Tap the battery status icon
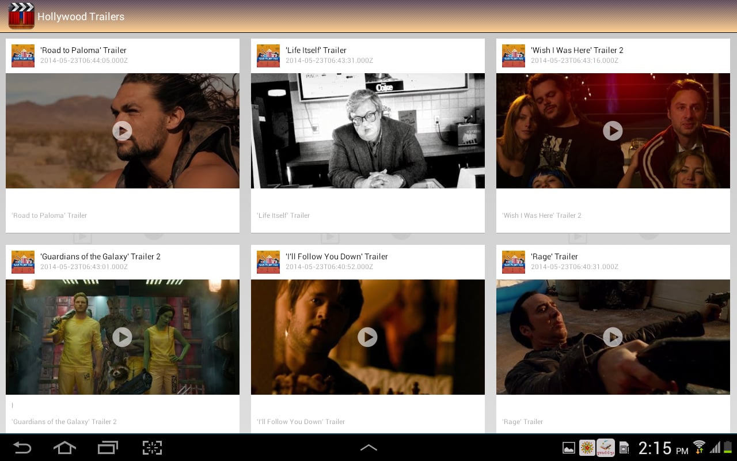 coord(728,448)
